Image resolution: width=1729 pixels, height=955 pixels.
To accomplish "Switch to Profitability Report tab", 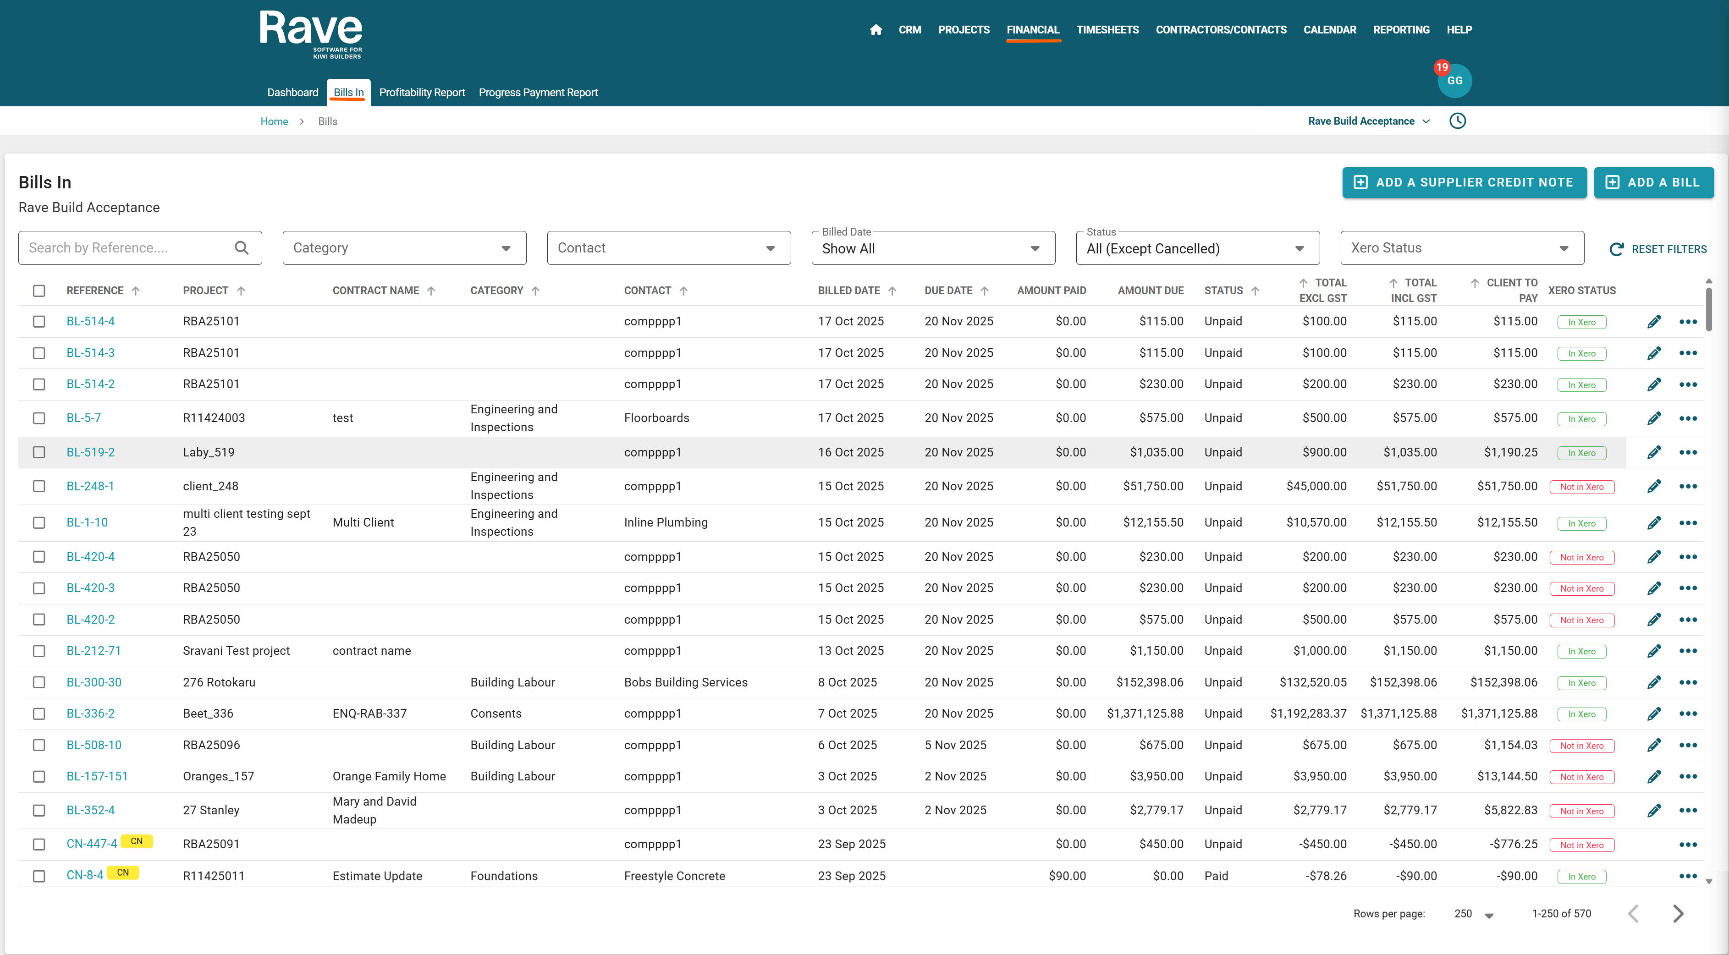I will [422, 93].
